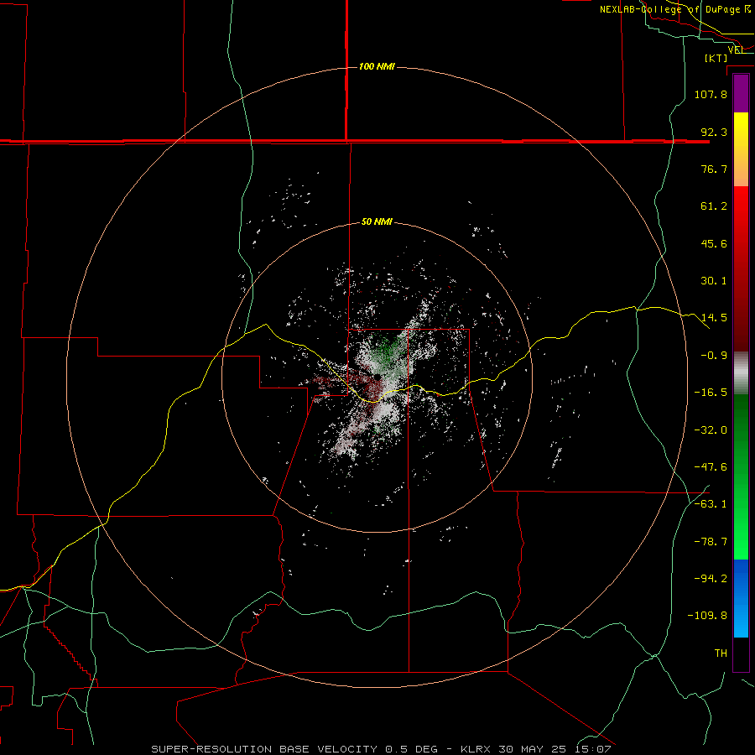Click the 14.5 legend value
The image size is (755, 755).
(x=714, y=318)
